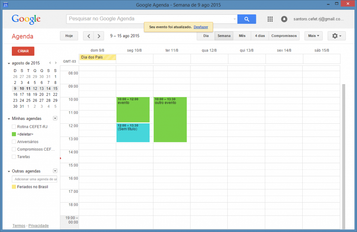The image size is (357, 232).
Task: Click the Hoje button
Action: pyautogui.click(x=69, y=36)
